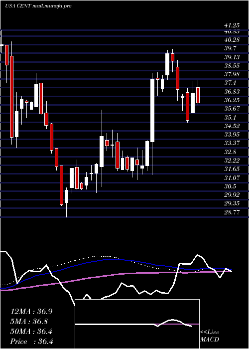This screenshot has width=249, height=349.
Task: Click the '5MA : 36.8' readout
Action: [x=29, y=322]
